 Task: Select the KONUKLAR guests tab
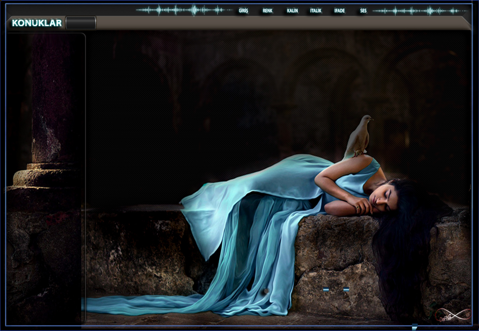coord(37,23)
